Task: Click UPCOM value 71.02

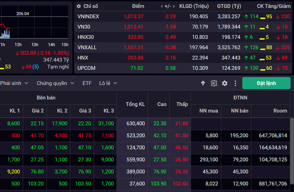Action: coord(137,68)
